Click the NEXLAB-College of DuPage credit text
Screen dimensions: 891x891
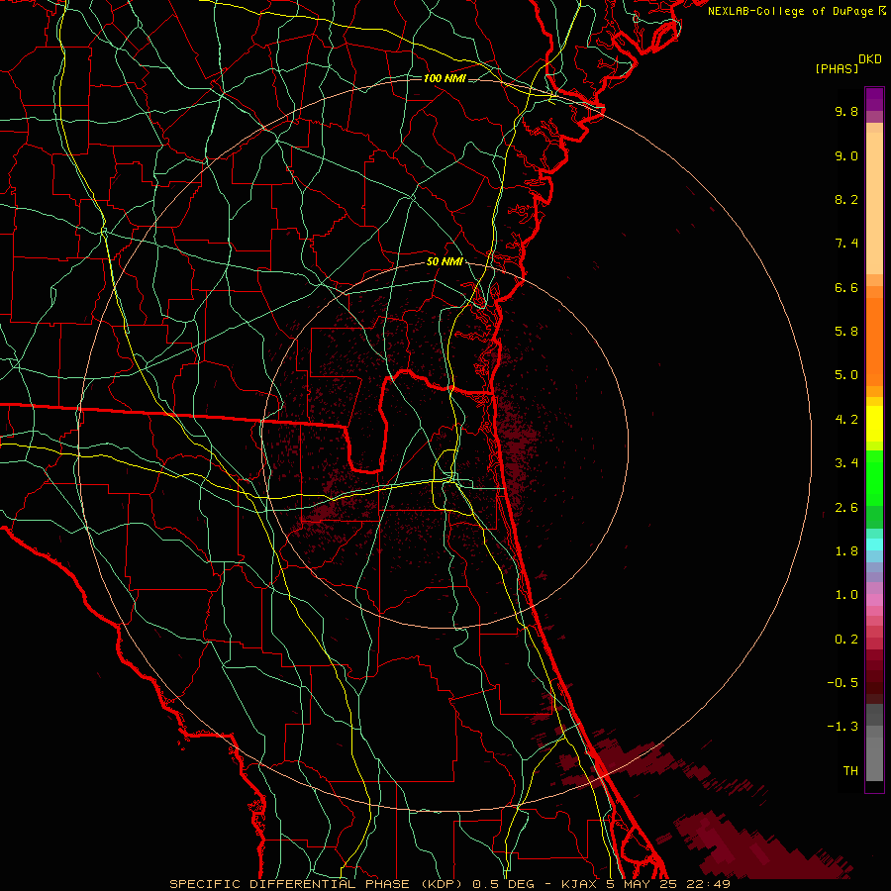pyautogui.click(x=792, y=11)
